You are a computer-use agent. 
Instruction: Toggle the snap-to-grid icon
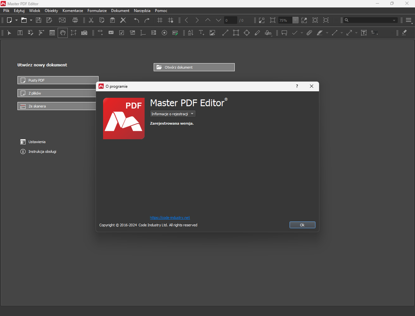coord(171,20)
